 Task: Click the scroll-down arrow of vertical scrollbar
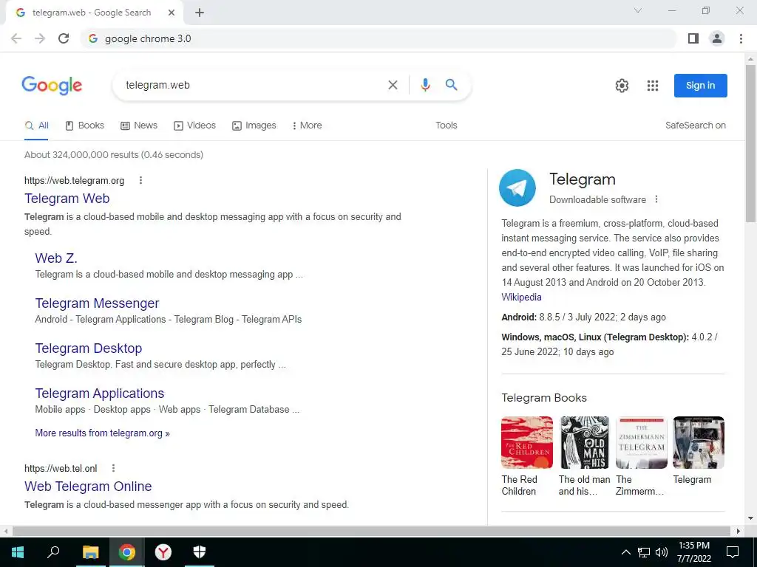click(751, 518)
